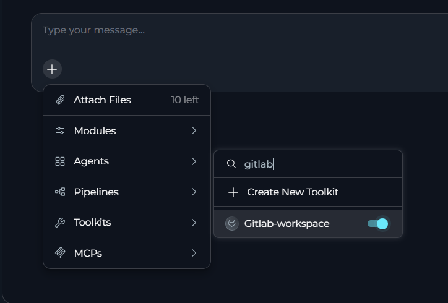Screen dimensions: 448x303
Task: Open the Pipelines menu item
Action: 127,192
